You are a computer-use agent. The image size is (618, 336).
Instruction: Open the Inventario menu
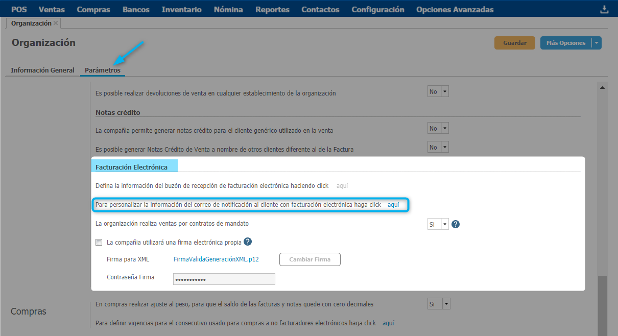tap(181, 9)
